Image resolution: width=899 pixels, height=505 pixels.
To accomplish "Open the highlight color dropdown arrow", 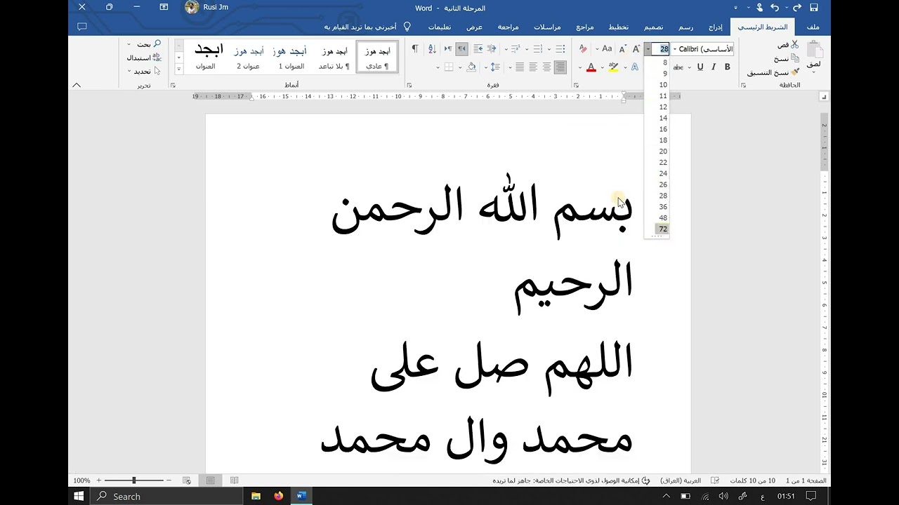I will pos(603,67).
